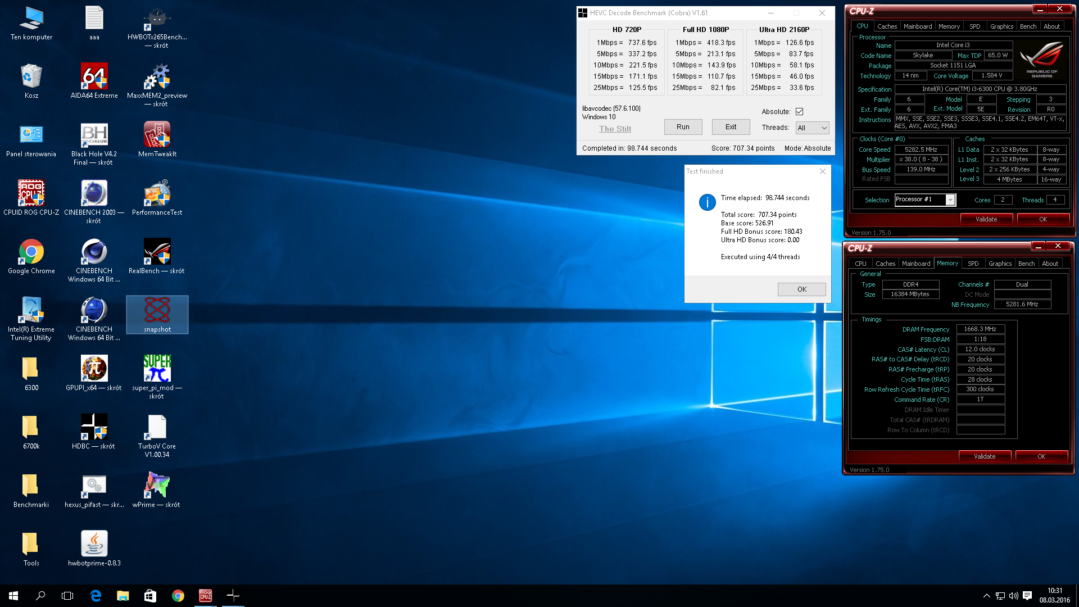
Task: Open Mainboard tab in top CPU-Z window
Action: click(x=918, y=26)
